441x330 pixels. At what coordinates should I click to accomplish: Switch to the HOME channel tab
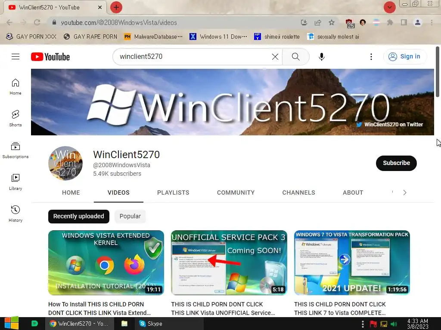pos(71,192)
